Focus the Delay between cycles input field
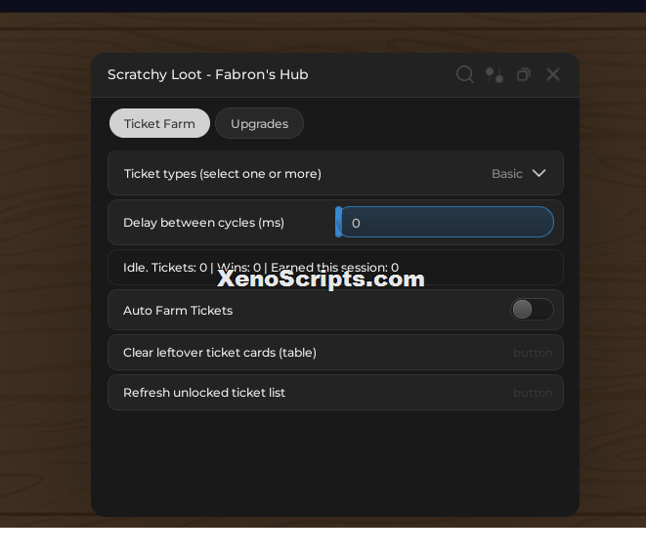Viewport: 646px width, 557px height. (445, 222)
